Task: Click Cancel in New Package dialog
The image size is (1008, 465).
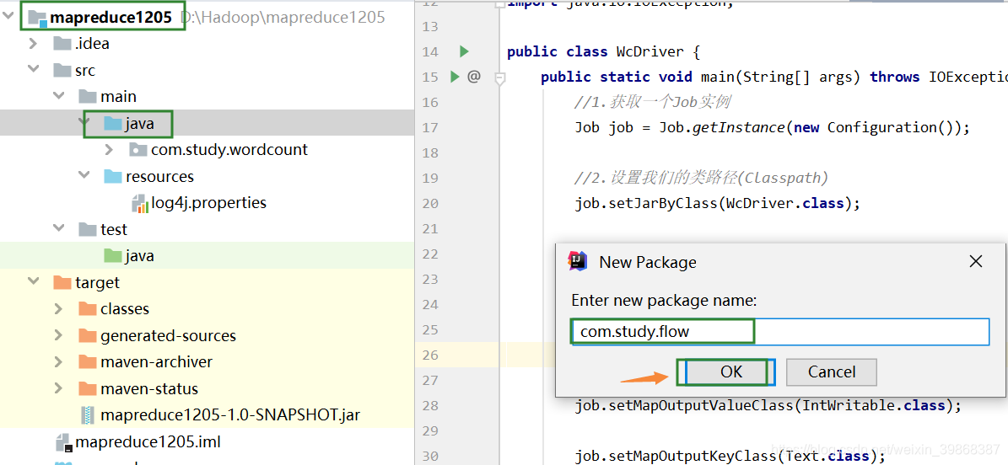Action: tap(831, 371)
